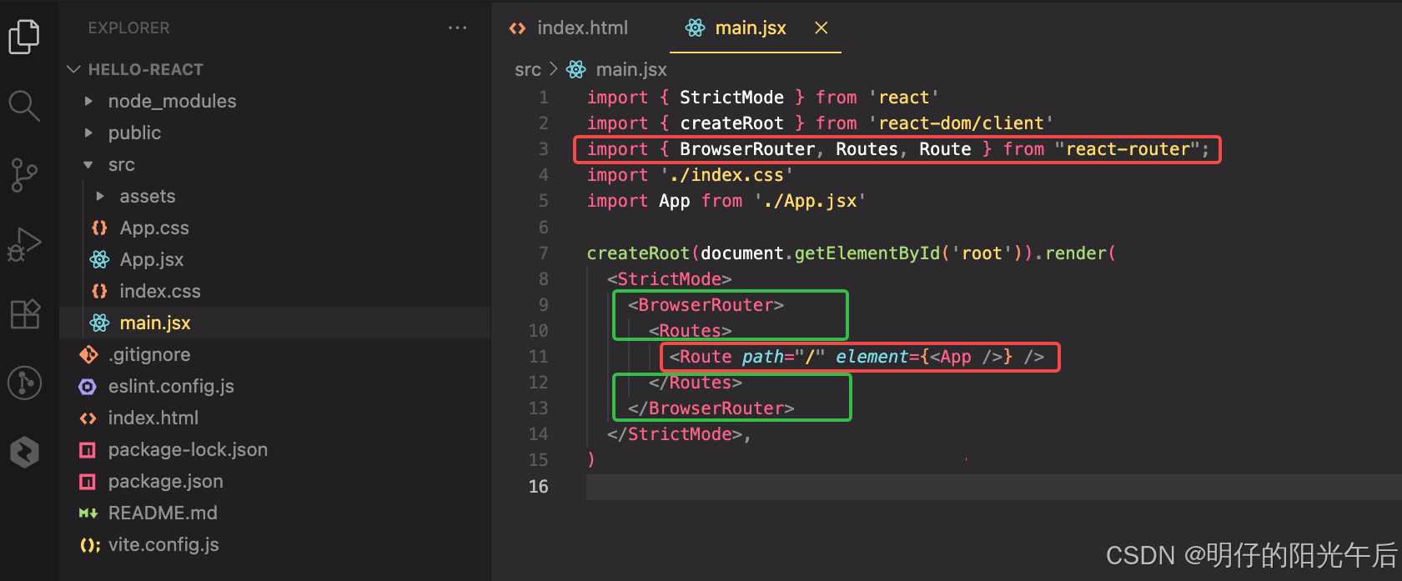Click the npm icon beside package.json
Screen dimensions: 1402x581
coord(88,481)
